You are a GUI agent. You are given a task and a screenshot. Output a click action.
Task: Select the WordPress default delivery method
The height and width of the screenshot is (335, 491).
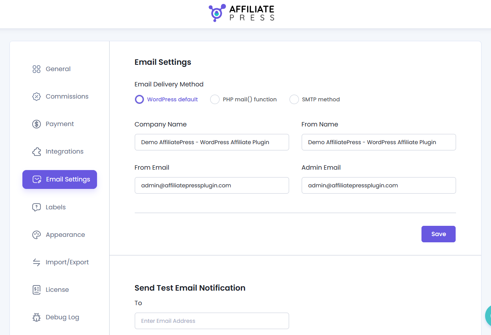tap(139, 99)
